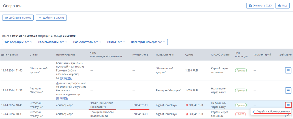Viewport: 293px width, 119px height.
Task: Open the Пользователь filter dropdown
Action: (x=87, y=42)
